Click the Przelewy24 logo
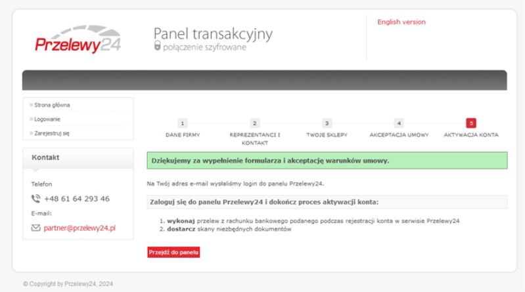 pyautogui.click(x=78, y=41)
